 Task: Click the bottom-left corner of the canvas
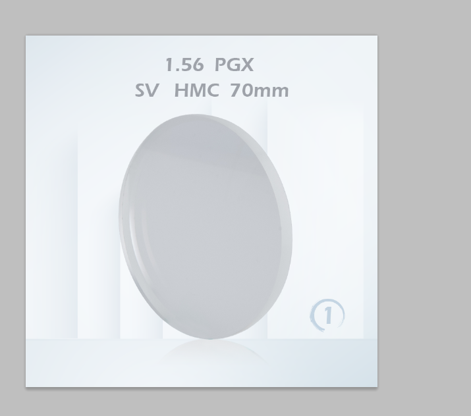click(x=26, y=386)
